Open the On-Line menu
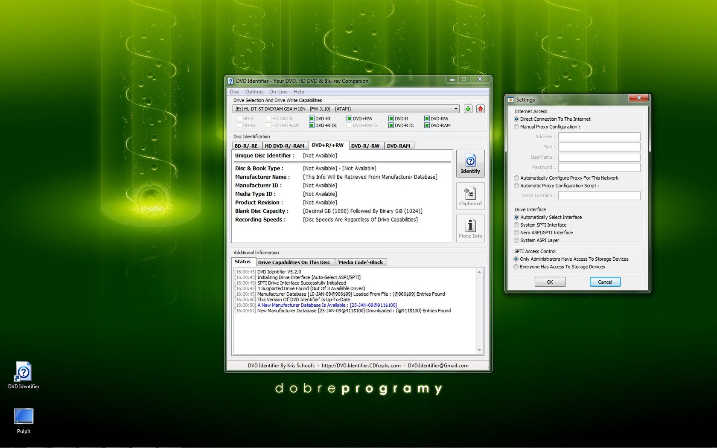This screenshot has height=448, width=717. point(278,92)
